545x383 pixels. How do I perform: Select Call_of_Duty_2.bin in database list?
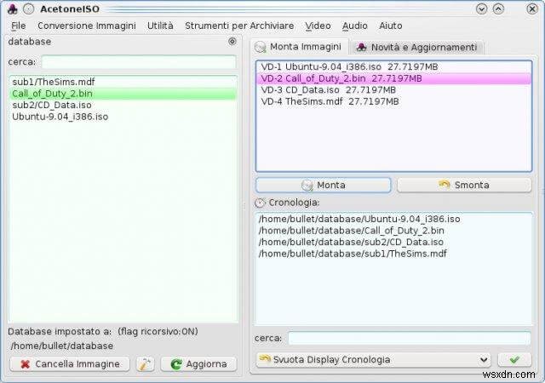click(123, 94)
